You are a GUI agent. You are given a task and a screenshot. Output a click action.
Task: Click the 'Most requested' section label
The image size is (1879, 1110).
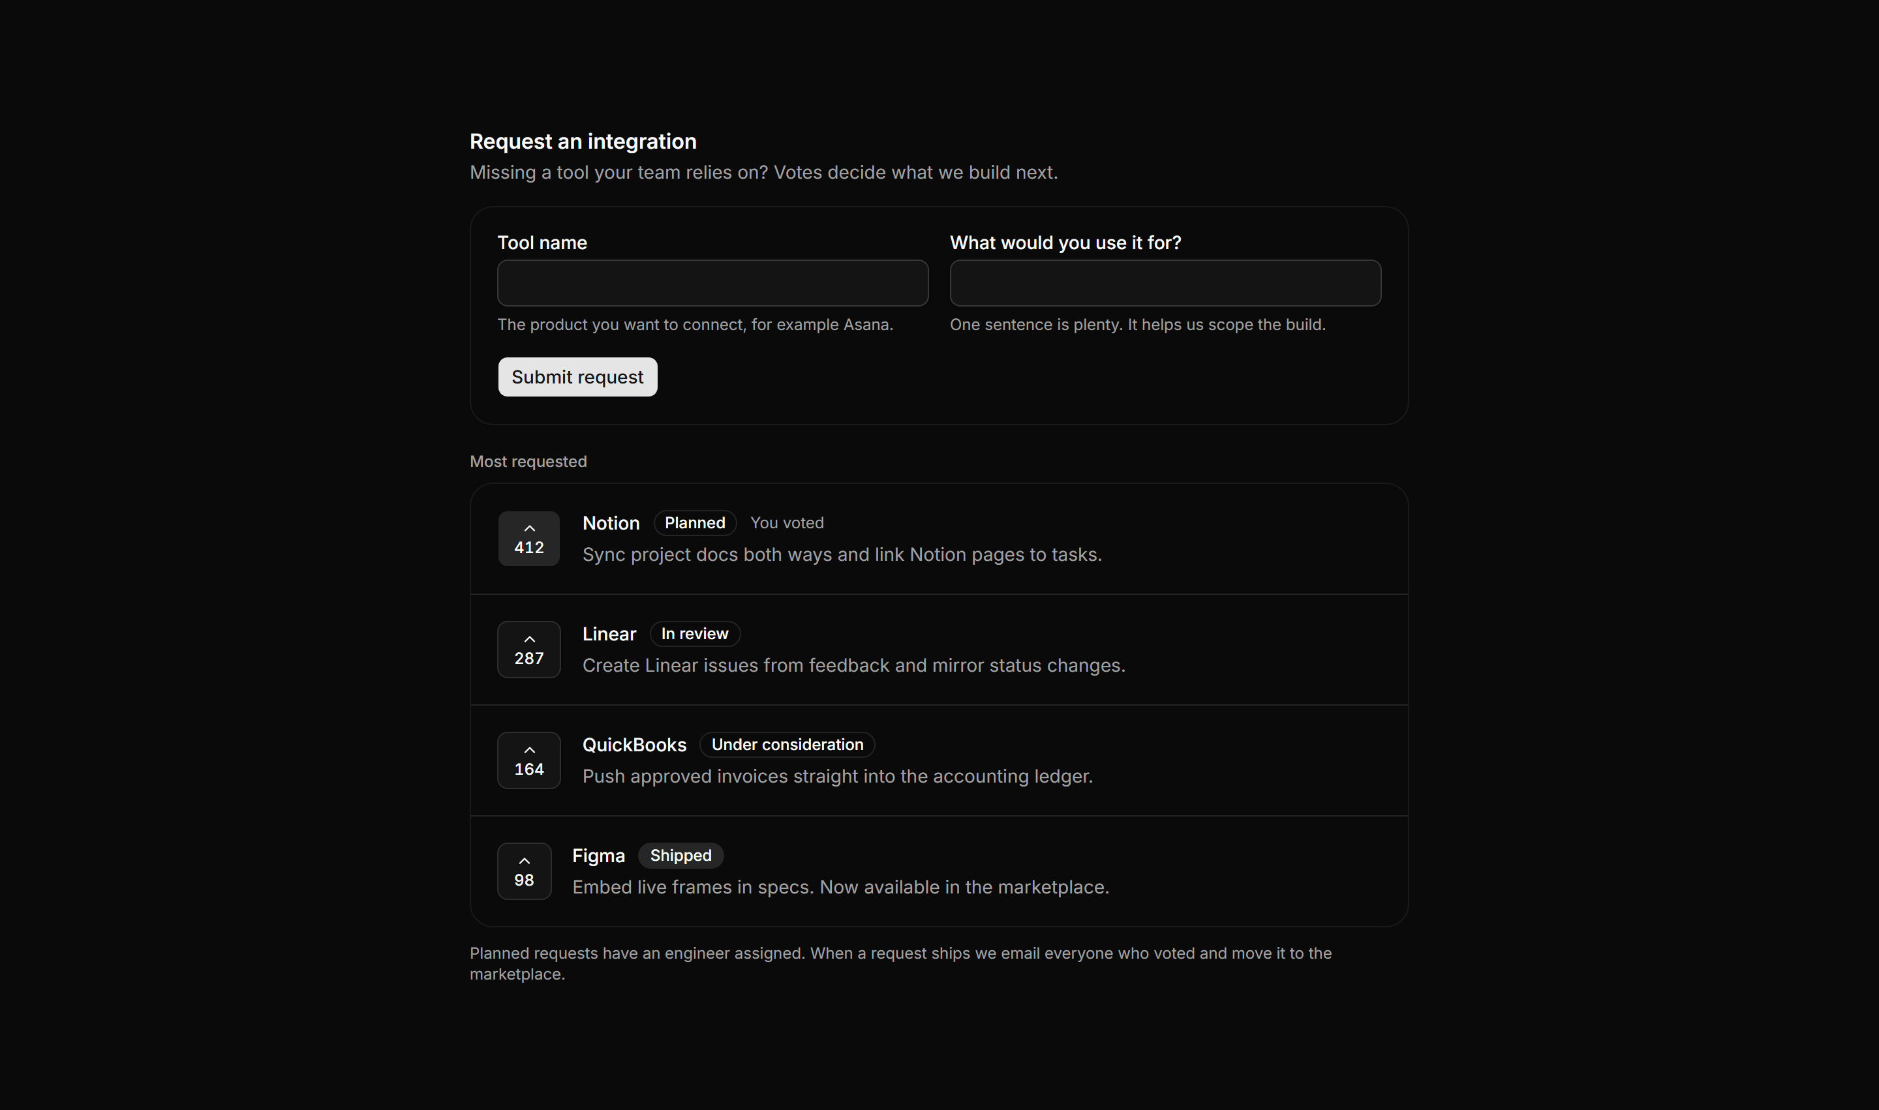click(528, 462)
